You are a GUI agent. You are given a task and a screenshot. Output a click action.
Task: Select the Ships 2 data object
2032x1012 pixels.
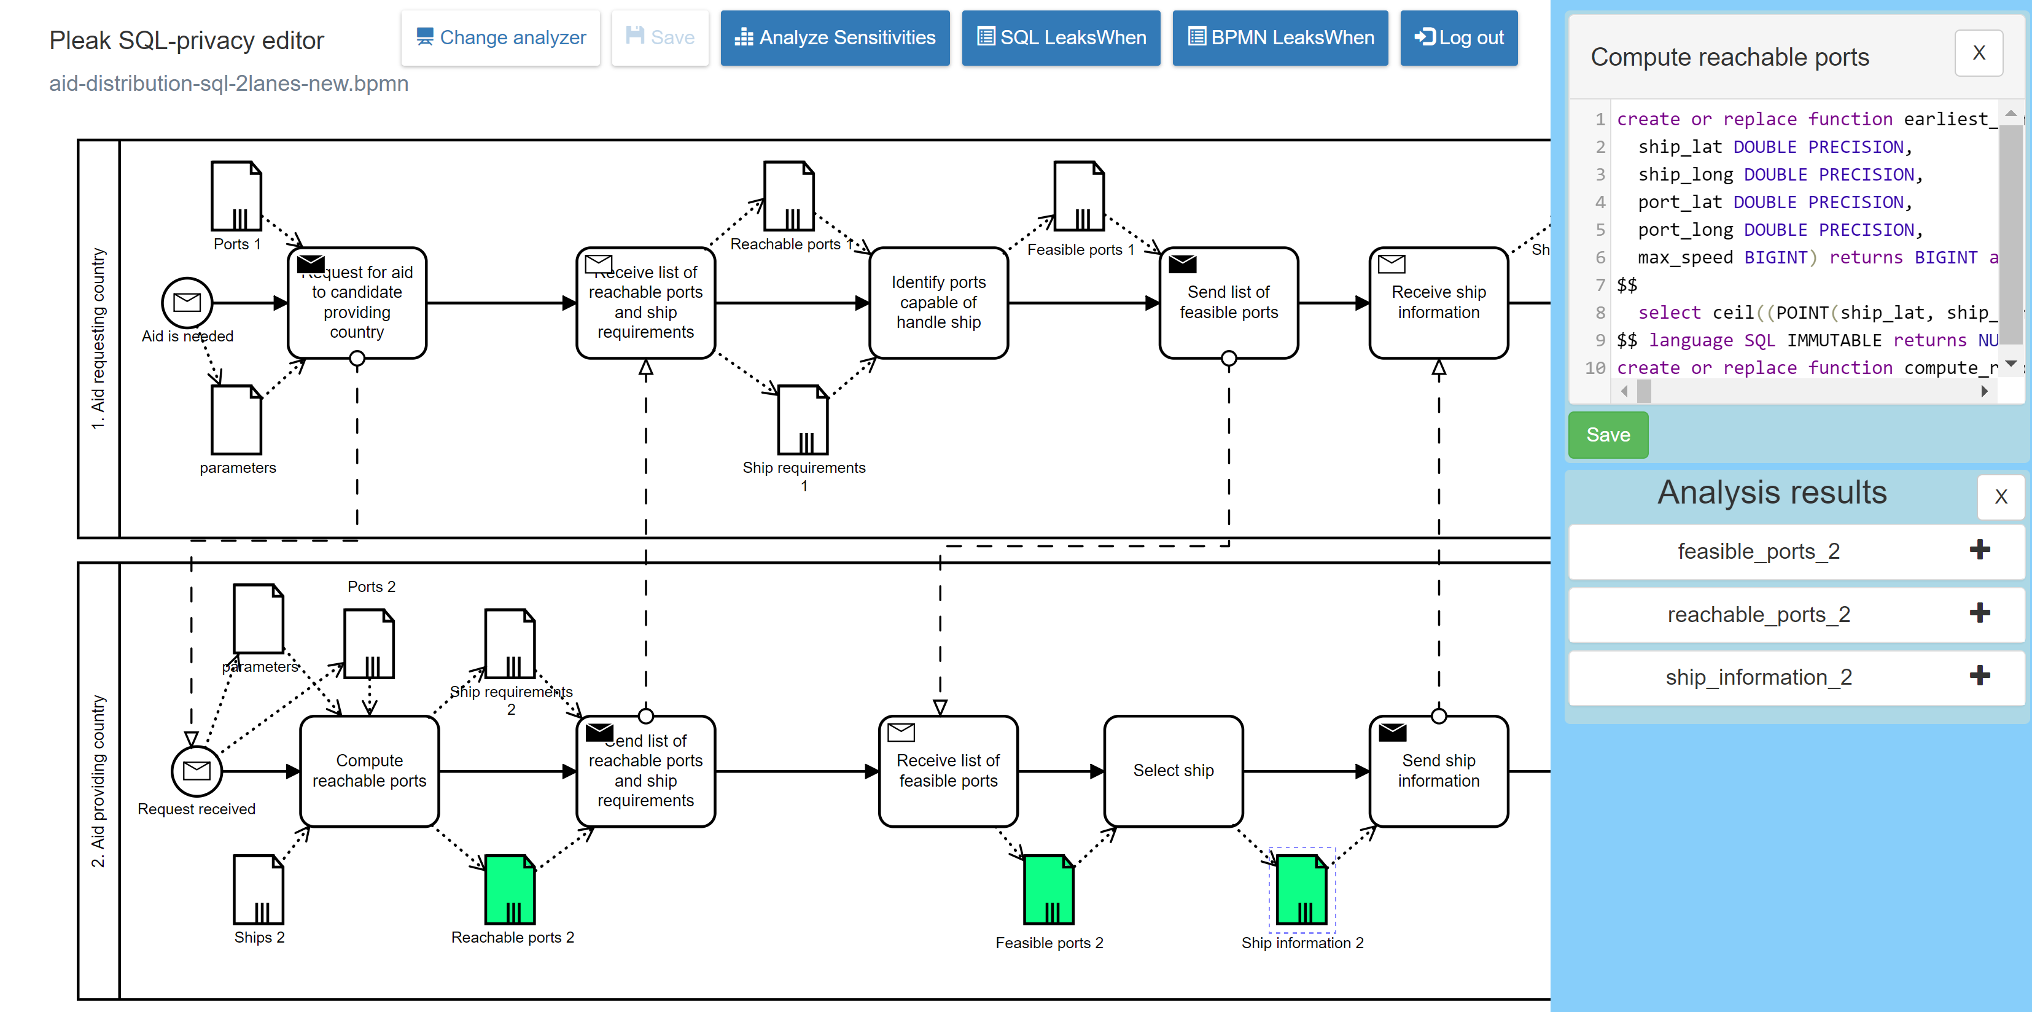point(258,889)
